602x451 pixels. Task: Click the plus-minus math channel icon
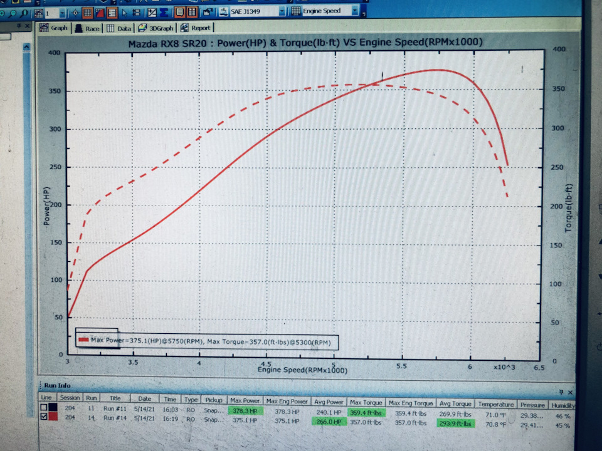(152, 13)
